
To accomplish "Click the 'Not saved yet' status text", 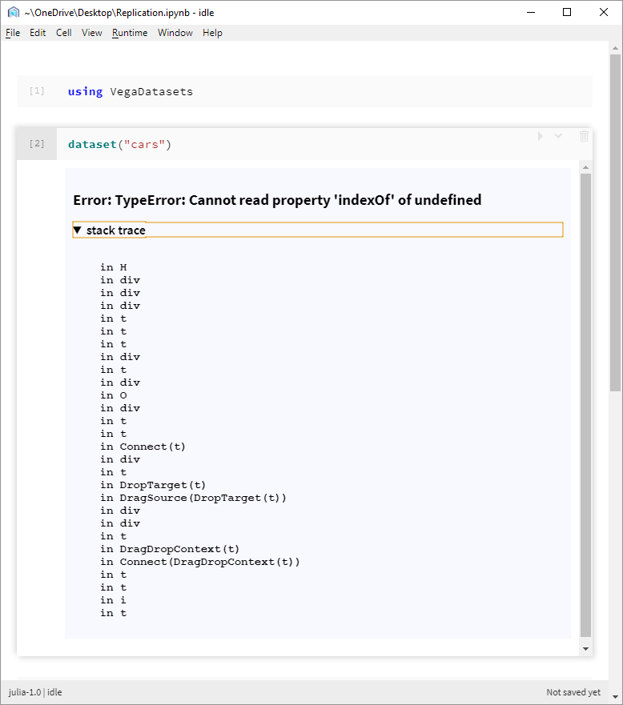I will click(x=573, y=692).
